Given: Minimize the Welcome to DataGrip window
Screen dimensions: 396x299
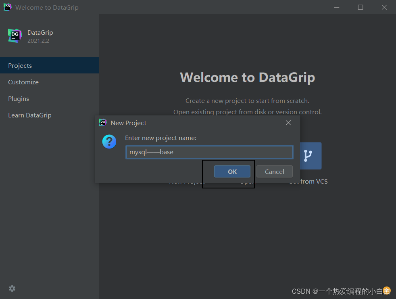Looking at the screenshot, I should coord(337,7).
